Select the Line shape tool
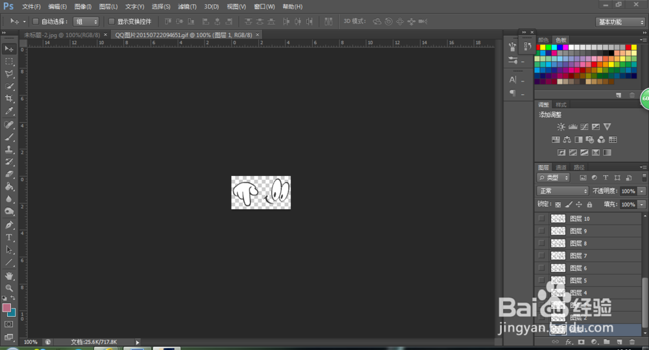This screenshot has width=649, height=350. point(8,262)
